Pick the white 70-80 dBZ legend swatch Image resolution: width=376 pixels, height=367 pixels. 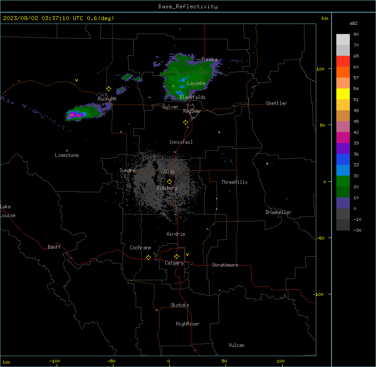[x=343, y=40]
